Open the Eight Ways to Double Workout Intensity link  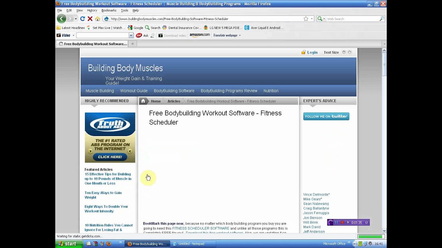pyautogui.click(x=106, y=209)
